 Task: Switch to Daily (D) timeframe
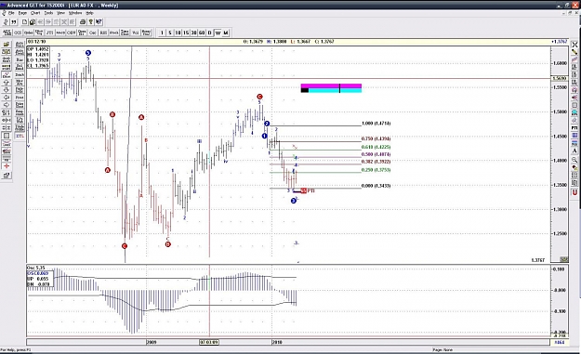(x=209, y=33)
